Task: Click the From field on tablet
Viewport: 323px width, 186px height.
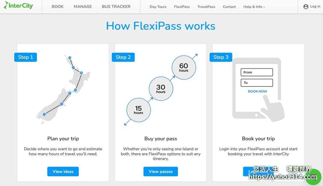Action: 257,72
